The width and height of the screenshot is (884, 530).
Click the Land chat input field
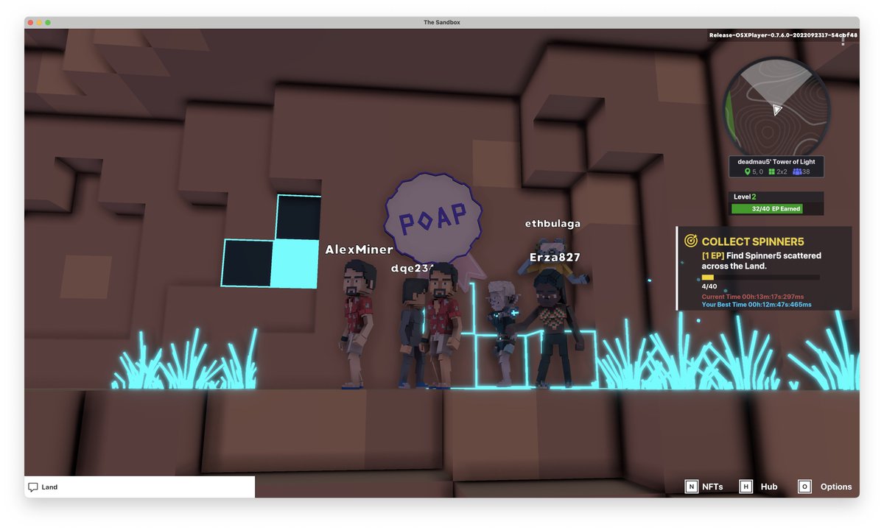[x=140, y=487]
